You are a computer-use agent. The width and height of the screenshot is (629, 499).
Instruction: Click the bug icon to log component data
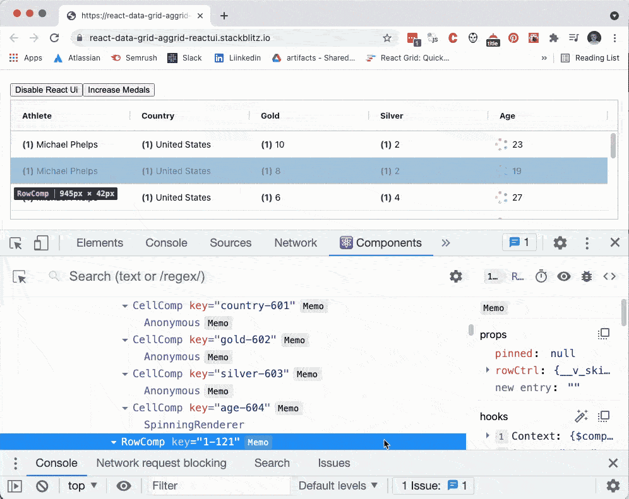point(587,276)
